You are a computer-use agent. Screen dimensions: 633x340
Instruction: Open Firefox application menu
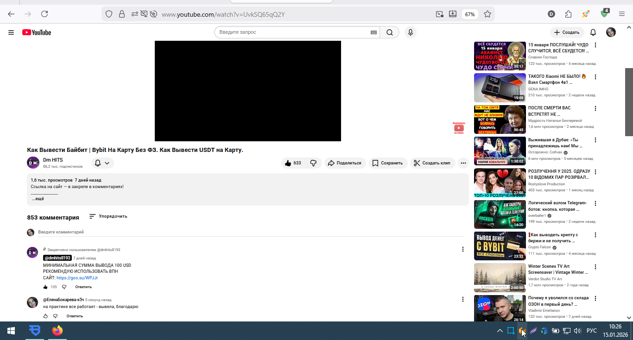tap(622, 14)
